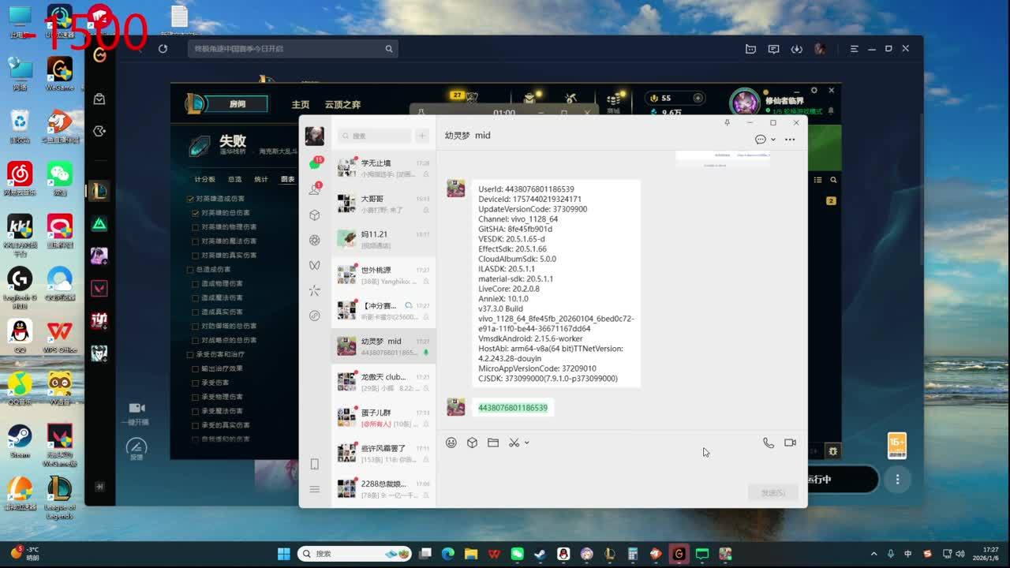
Task: Start a voice call with the phone icon
Action: pos(768,443)
